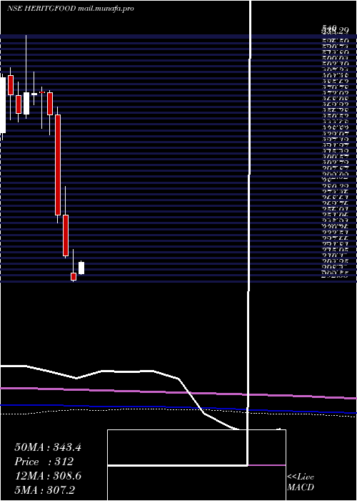The height and width of the screenshot is (501, 357).
Task: Click the top price axis label 540
Action: coord(328,29)
